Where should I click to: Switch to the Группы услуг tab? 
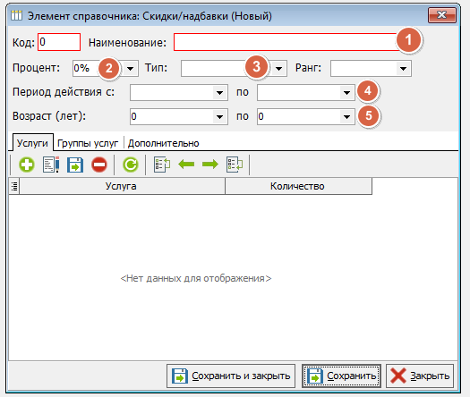pyautogui.click(x=88, y=143)
